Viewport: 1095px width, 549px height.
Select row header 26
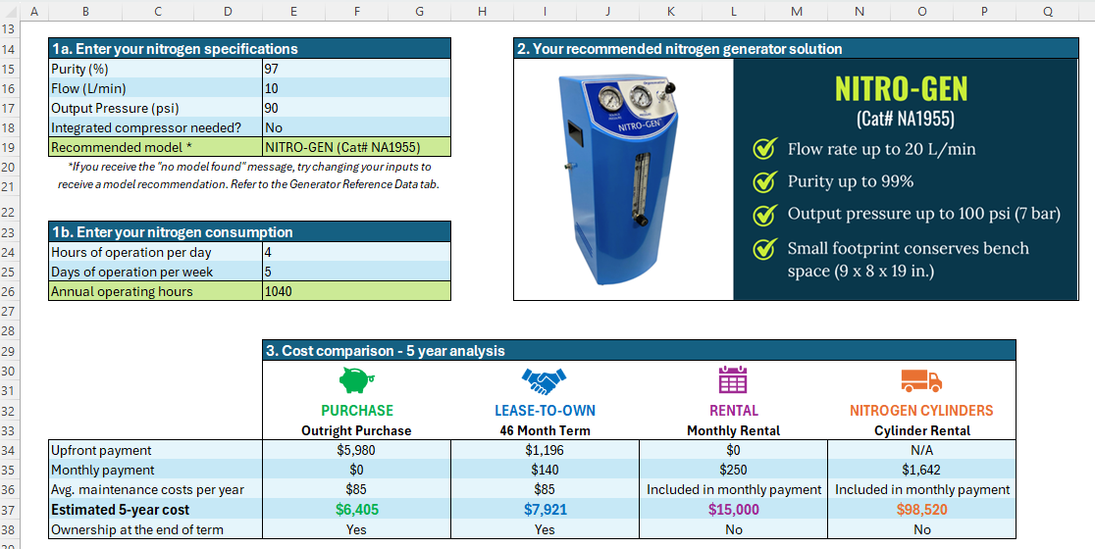(x=9, y=291)
